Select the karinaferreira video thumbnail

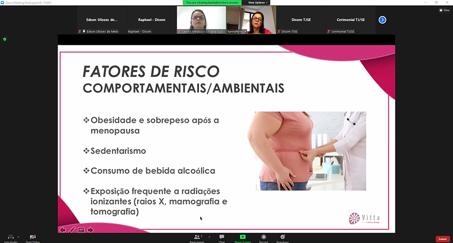(x=251, y=20)
